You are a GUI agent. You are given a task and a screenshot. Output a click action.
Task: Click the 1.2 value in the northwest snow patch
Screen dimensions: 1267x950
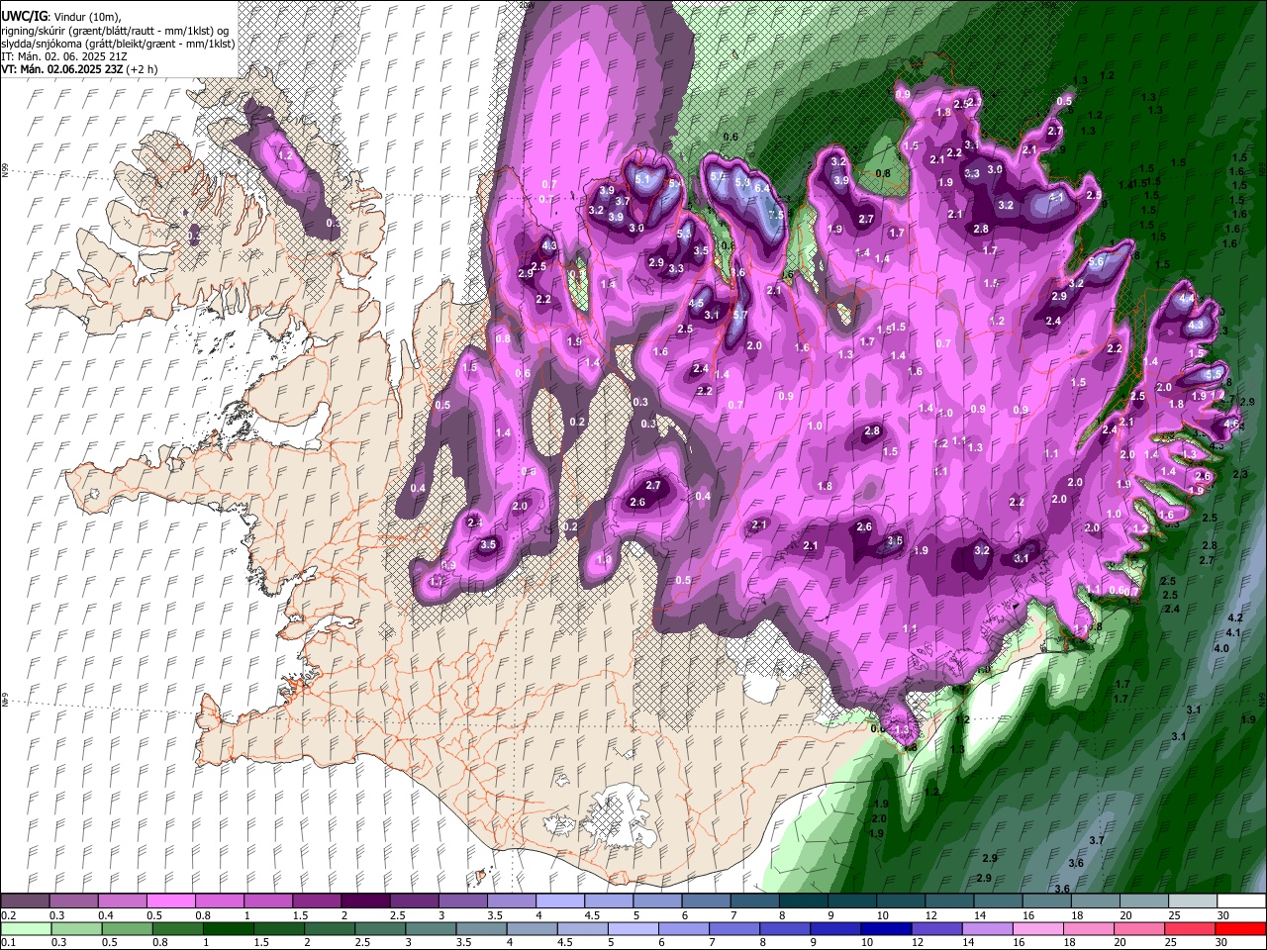click(x=284, y=155)
